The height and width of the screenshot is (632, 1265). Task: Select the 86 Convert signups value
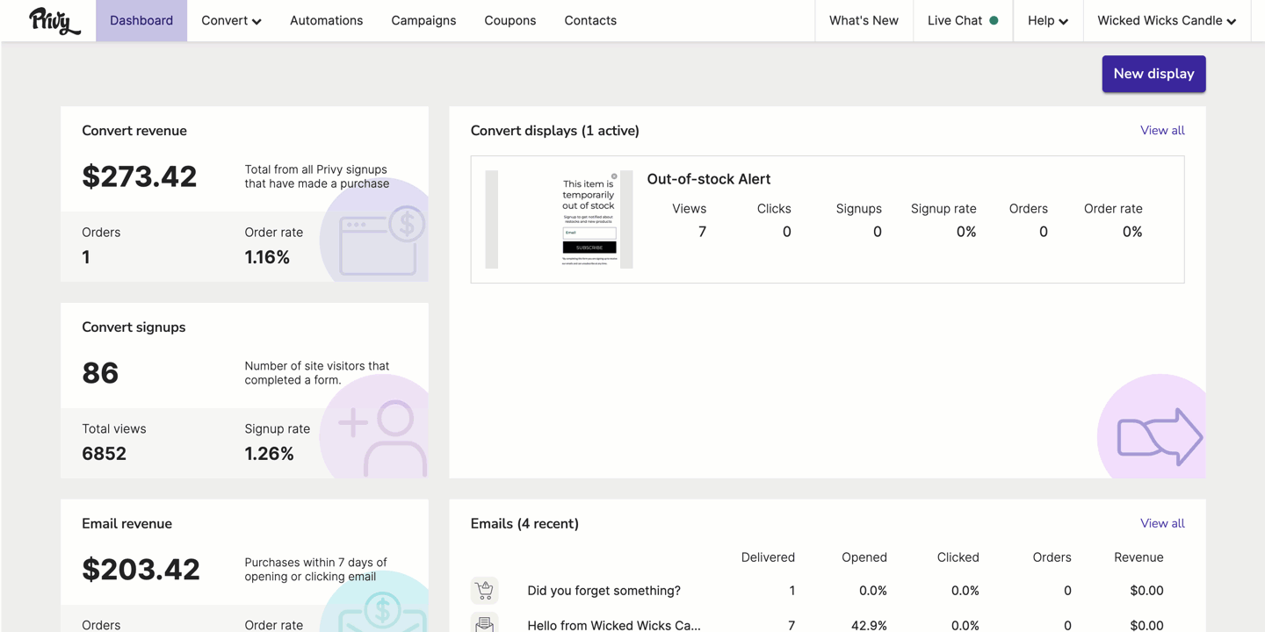pos(100,373)
